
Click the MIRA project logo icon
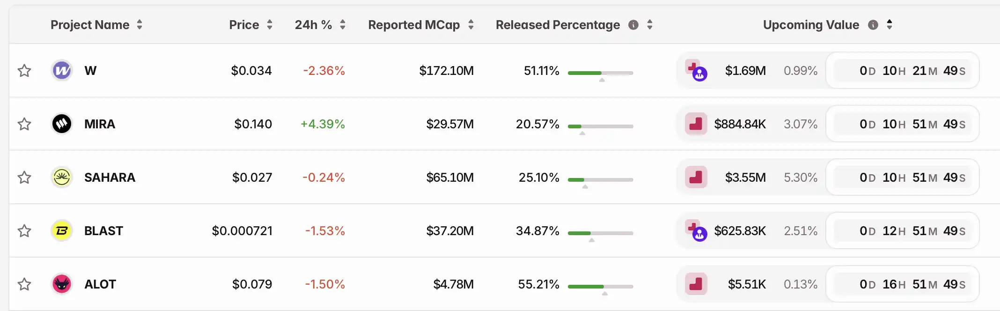point(62,124)
